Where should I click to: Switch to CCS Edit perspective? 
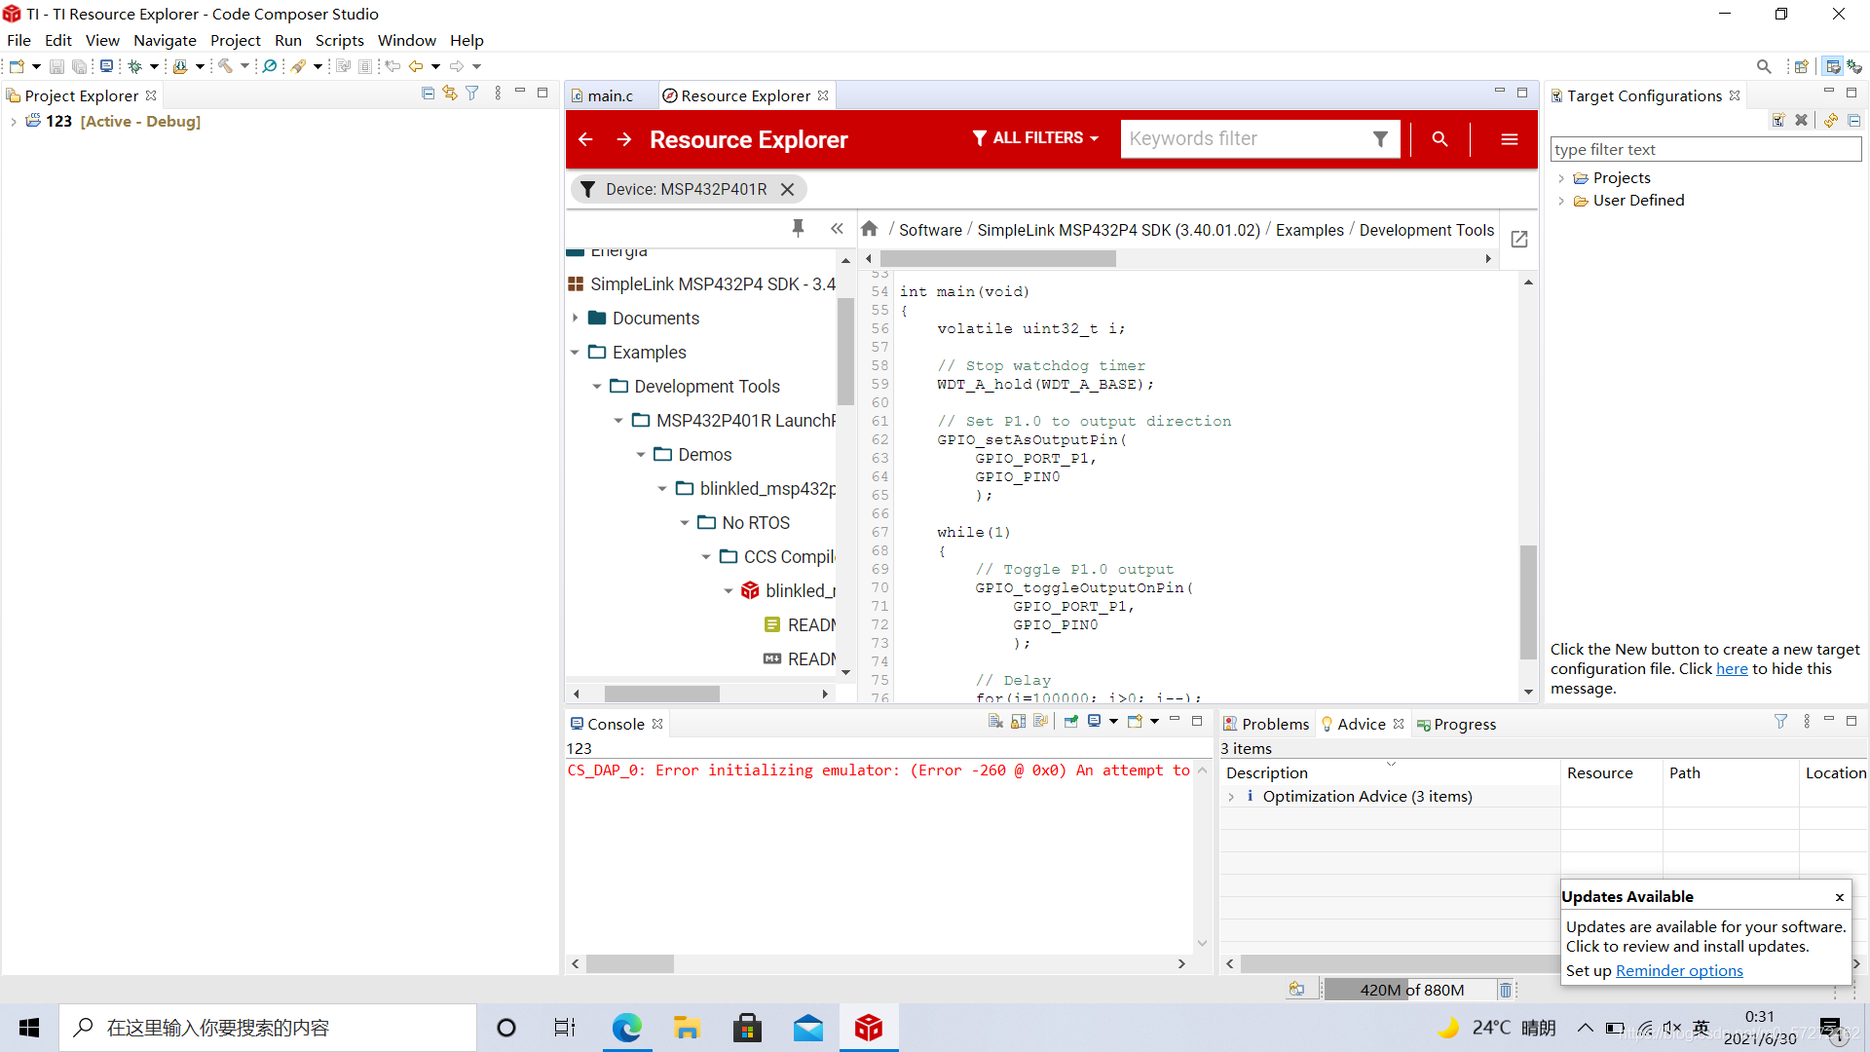tap(1833, 66)
